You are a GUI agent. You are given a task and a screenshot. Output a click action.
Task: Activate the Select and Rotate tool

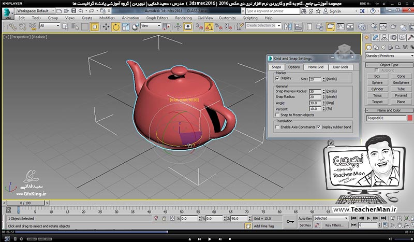[116, 27]
